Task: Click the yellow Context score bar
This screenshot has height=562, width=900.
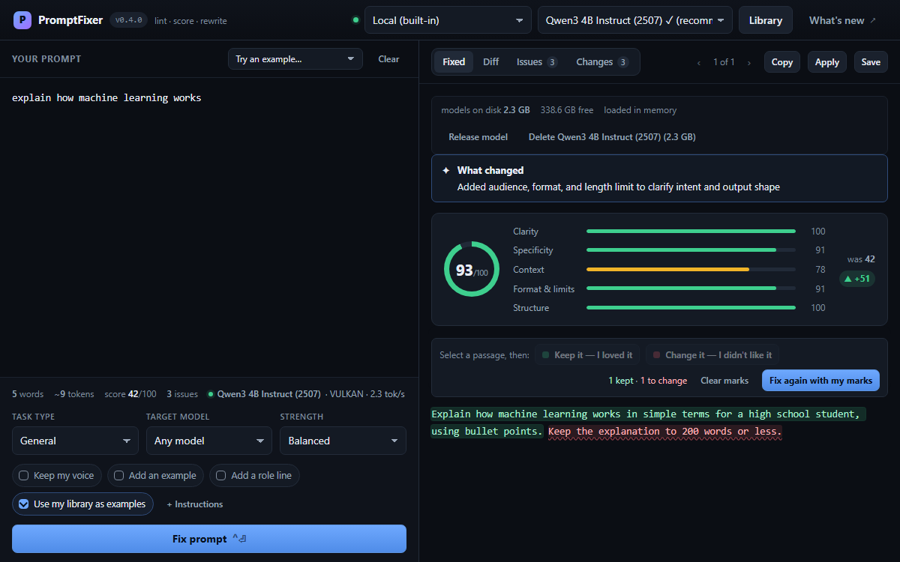Action: [691, 270]
